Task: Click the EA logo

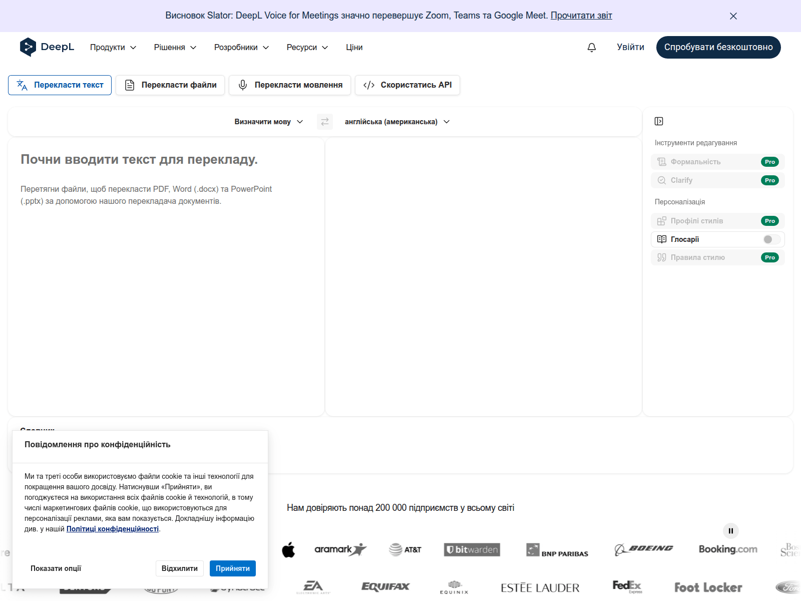Action: click(x=313, y=587)
